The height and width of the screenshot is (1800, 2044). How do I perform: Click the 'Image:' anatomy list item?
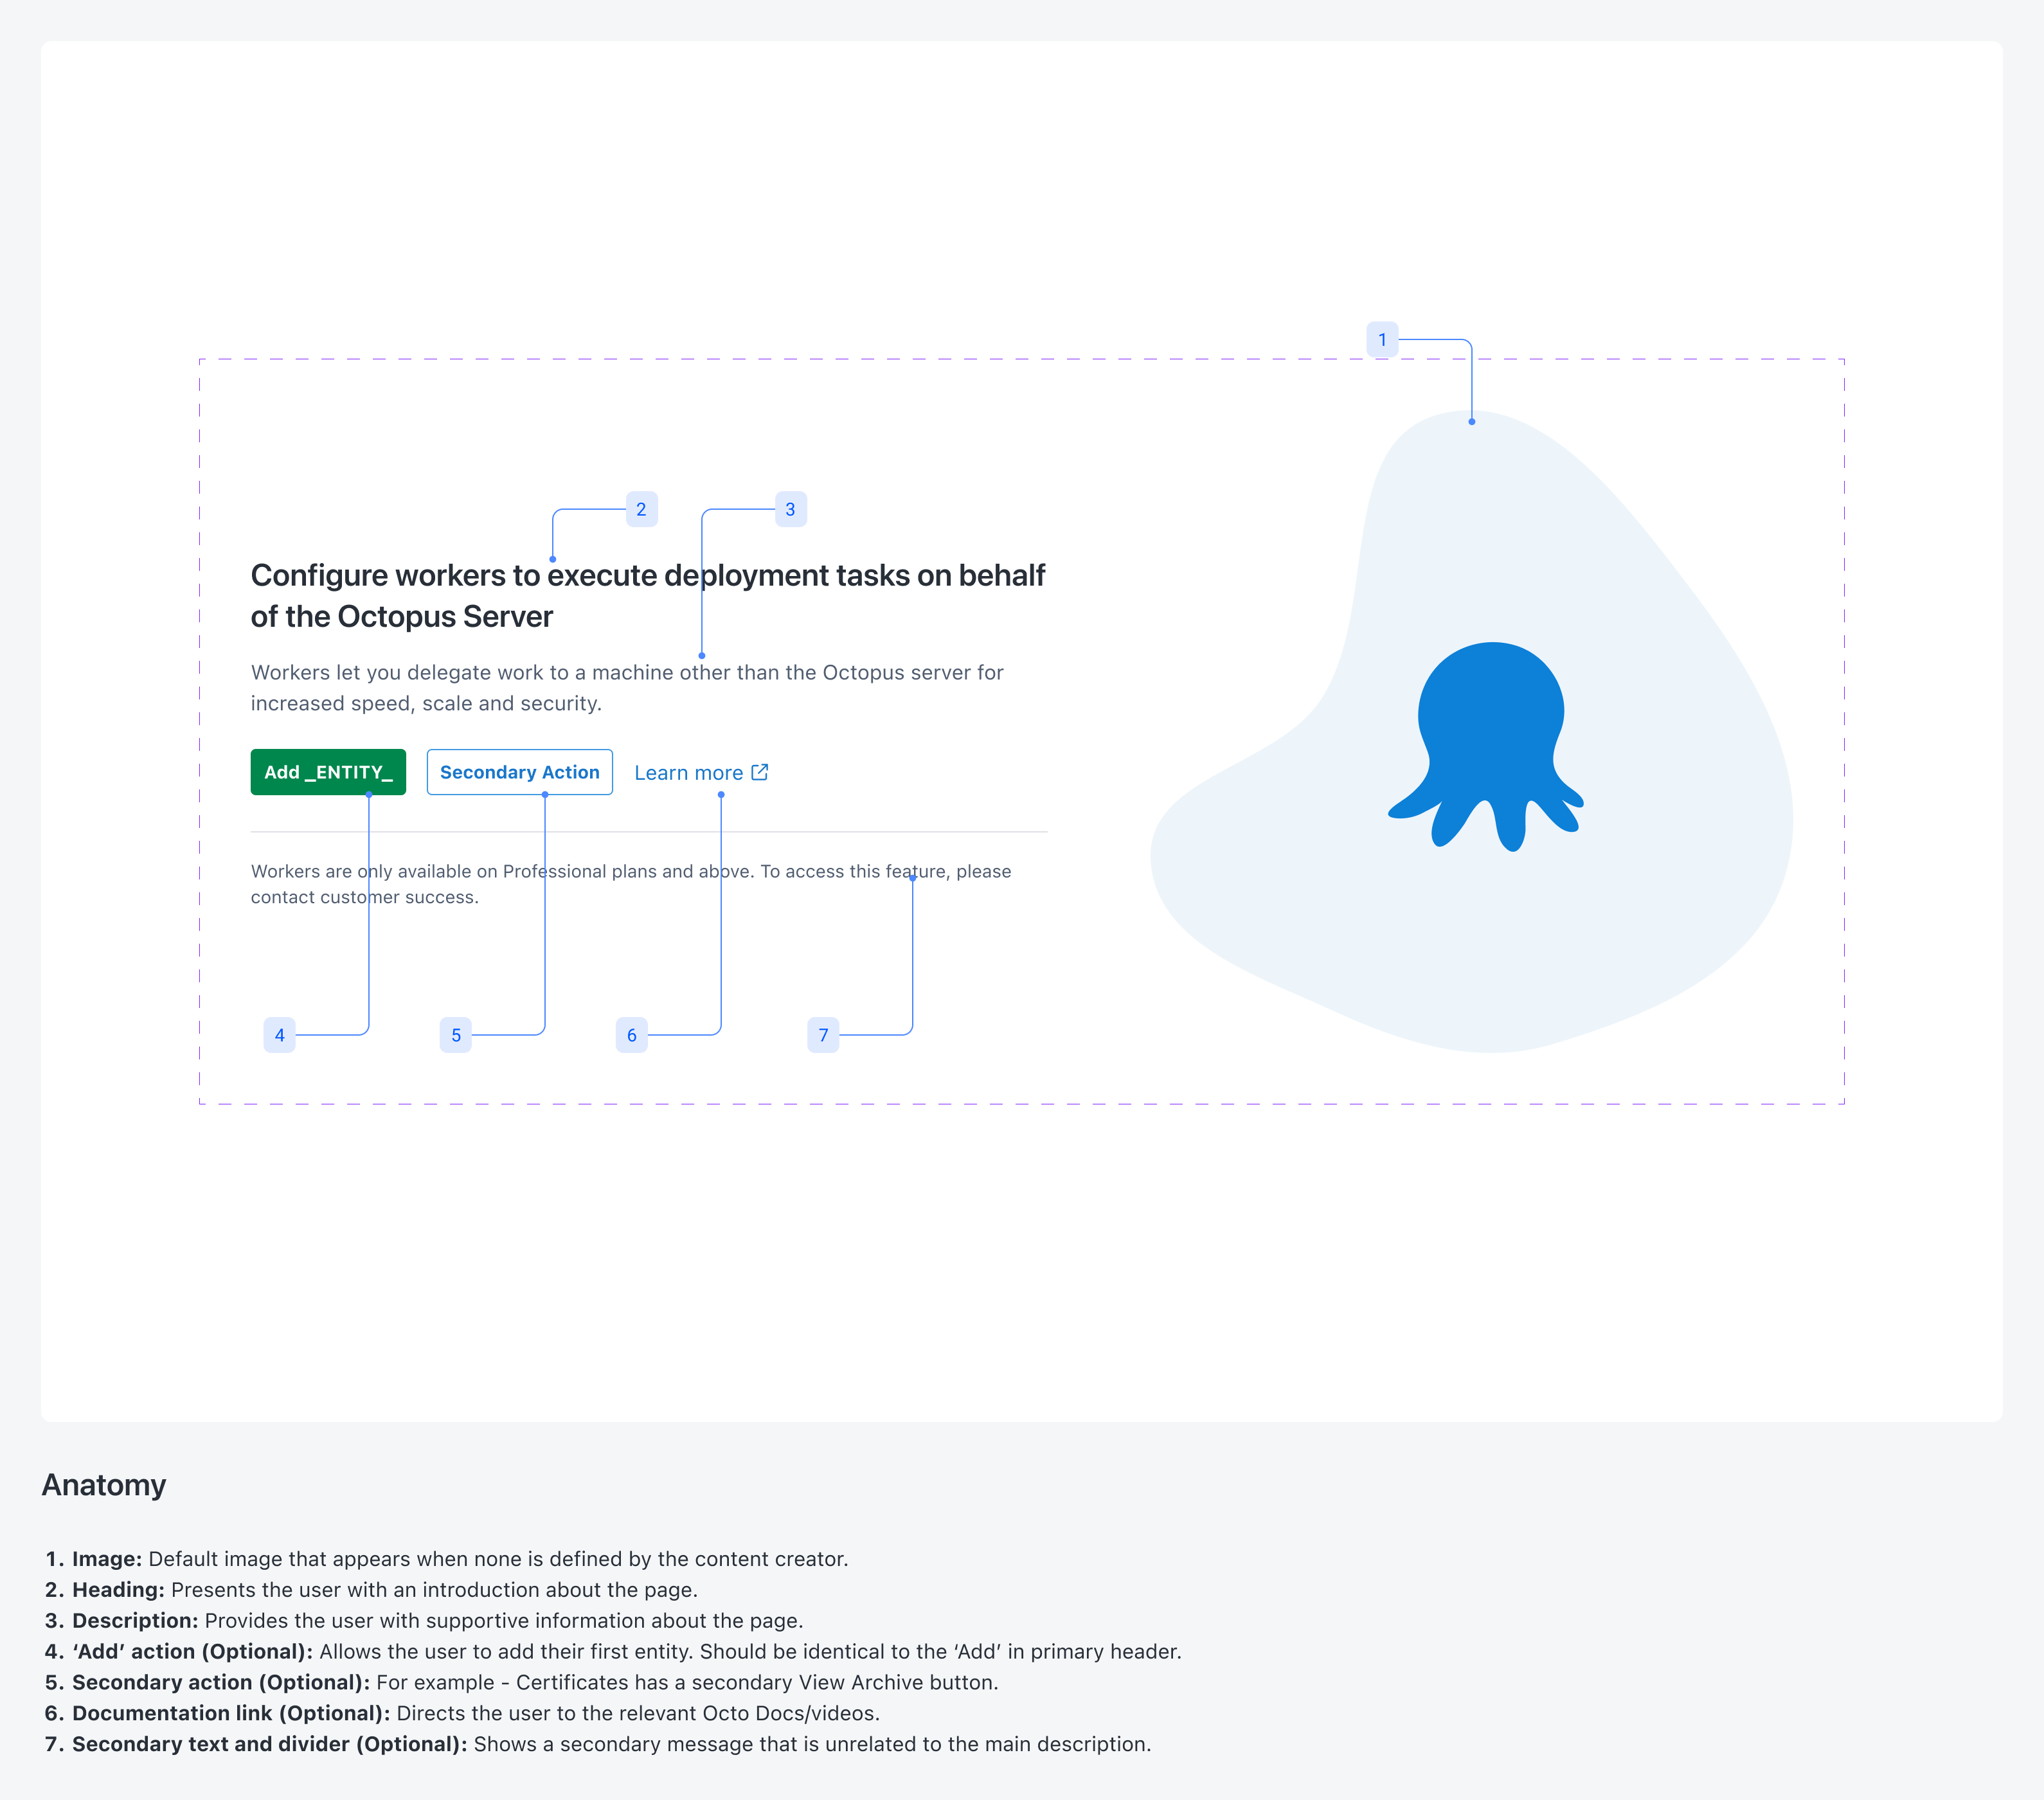tap(446, 1559)
